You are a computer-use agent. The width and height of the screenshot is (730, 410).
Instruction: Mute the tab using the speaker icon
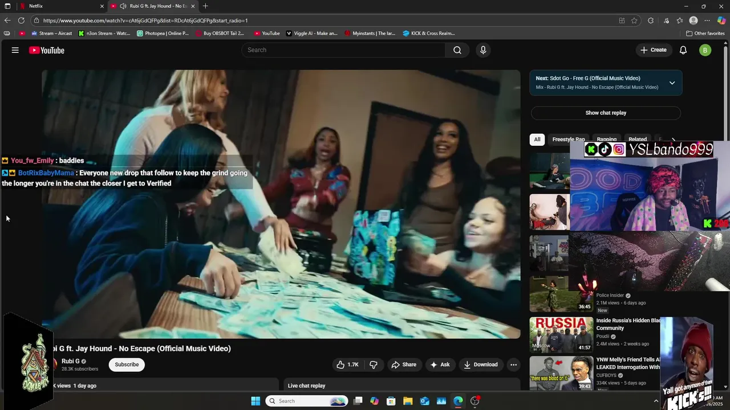[123, 6]
